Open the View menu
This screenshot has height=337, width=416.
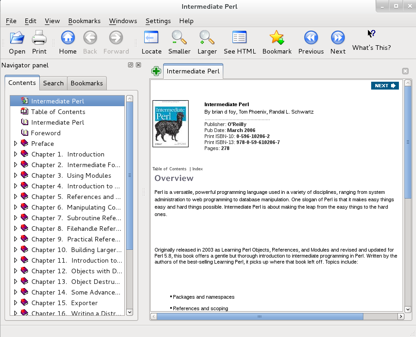[52, 21]
